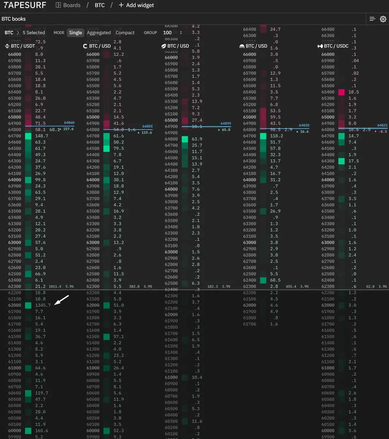Viewport: 389px width, 439px height.
Task: Click the bright green 1345.7 bid bar at 62000
Action: click(28, 305)
